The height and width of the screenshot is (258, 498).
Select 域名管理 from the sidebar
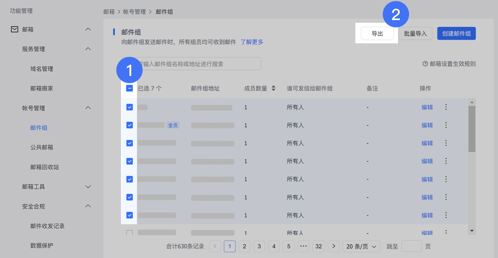click(42, 69)
